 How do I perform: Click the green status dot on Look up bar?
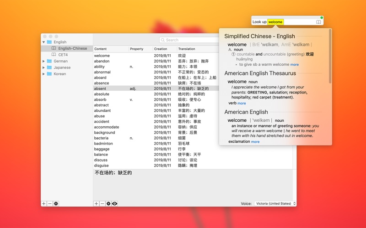pyautogui.click(x=322, y=18)
